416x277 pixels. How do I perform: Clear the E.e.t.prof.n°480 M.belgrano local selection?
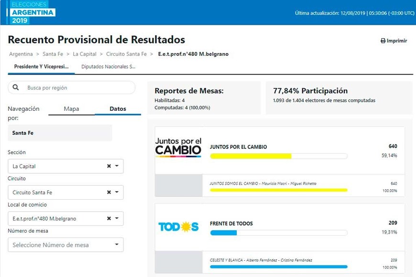pos(109,219)
